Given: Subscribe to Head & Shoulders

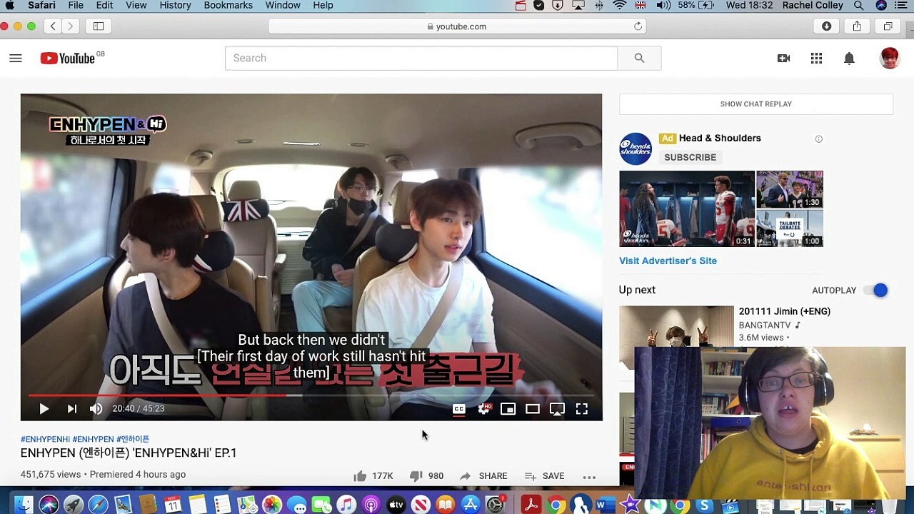Looking at the screenshot, I should click(x=690, y=157).
